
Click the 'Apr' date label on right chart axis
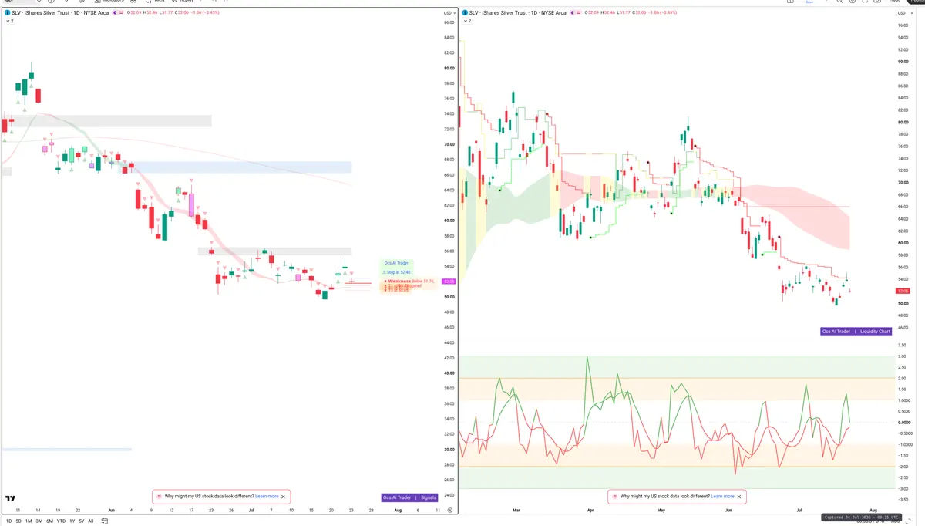pyautogui.click(x=590, y=511)
